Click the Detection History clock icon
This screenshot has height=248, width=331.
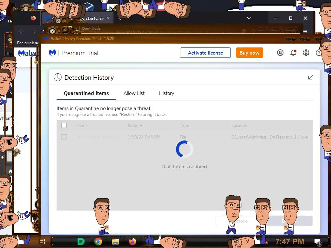tap(58, 77)
